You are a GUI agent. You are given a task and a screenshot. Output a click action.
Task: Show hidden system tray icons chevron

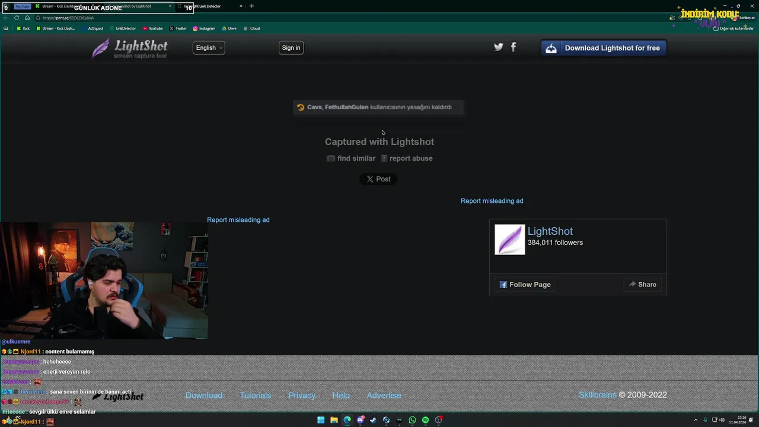(696, 420)
